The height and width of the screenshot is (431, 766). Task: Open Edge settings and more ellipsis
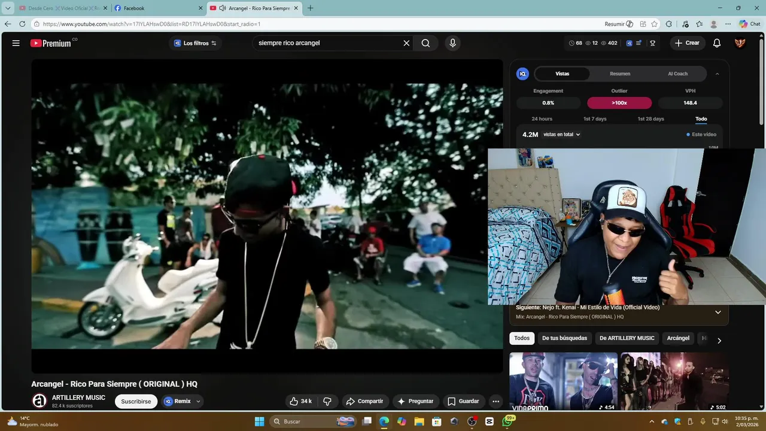coord(728,24)
